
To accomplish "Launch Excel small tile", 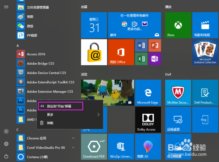I will 141,59.
